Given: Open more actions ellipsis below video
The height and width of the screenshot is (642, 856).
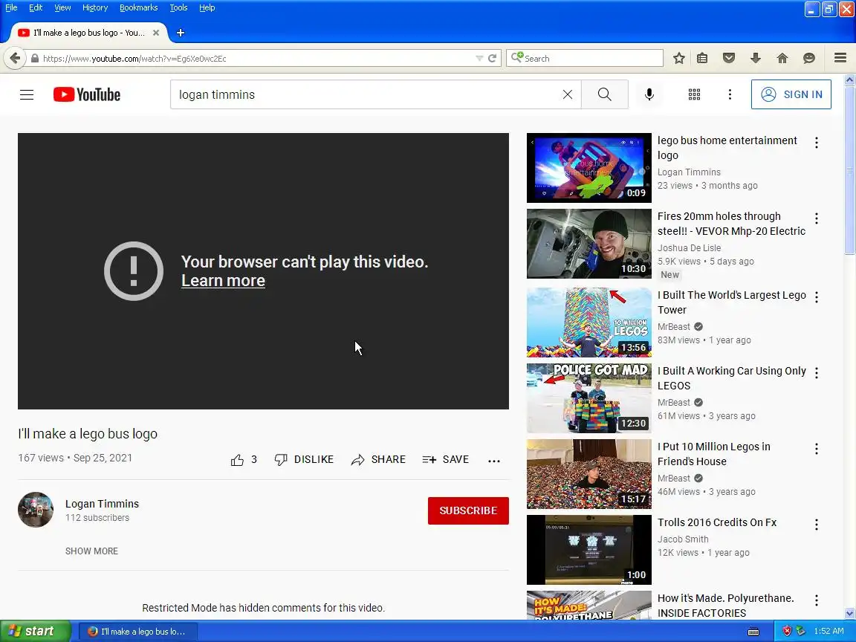Looking at the screenshot, I should (x=493, y=461).
